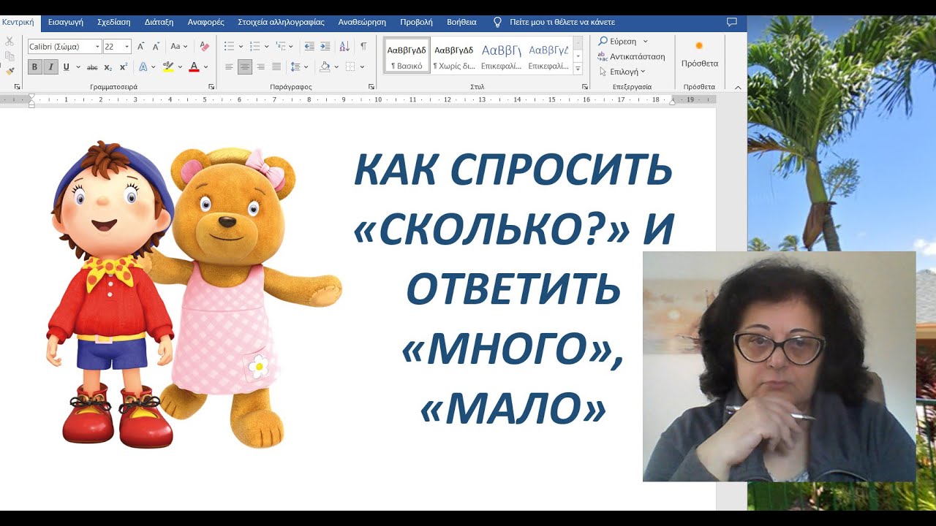This screenshot has height=526, width=936.
Task: Click the bulleted list icon
Action: point(229,46)
